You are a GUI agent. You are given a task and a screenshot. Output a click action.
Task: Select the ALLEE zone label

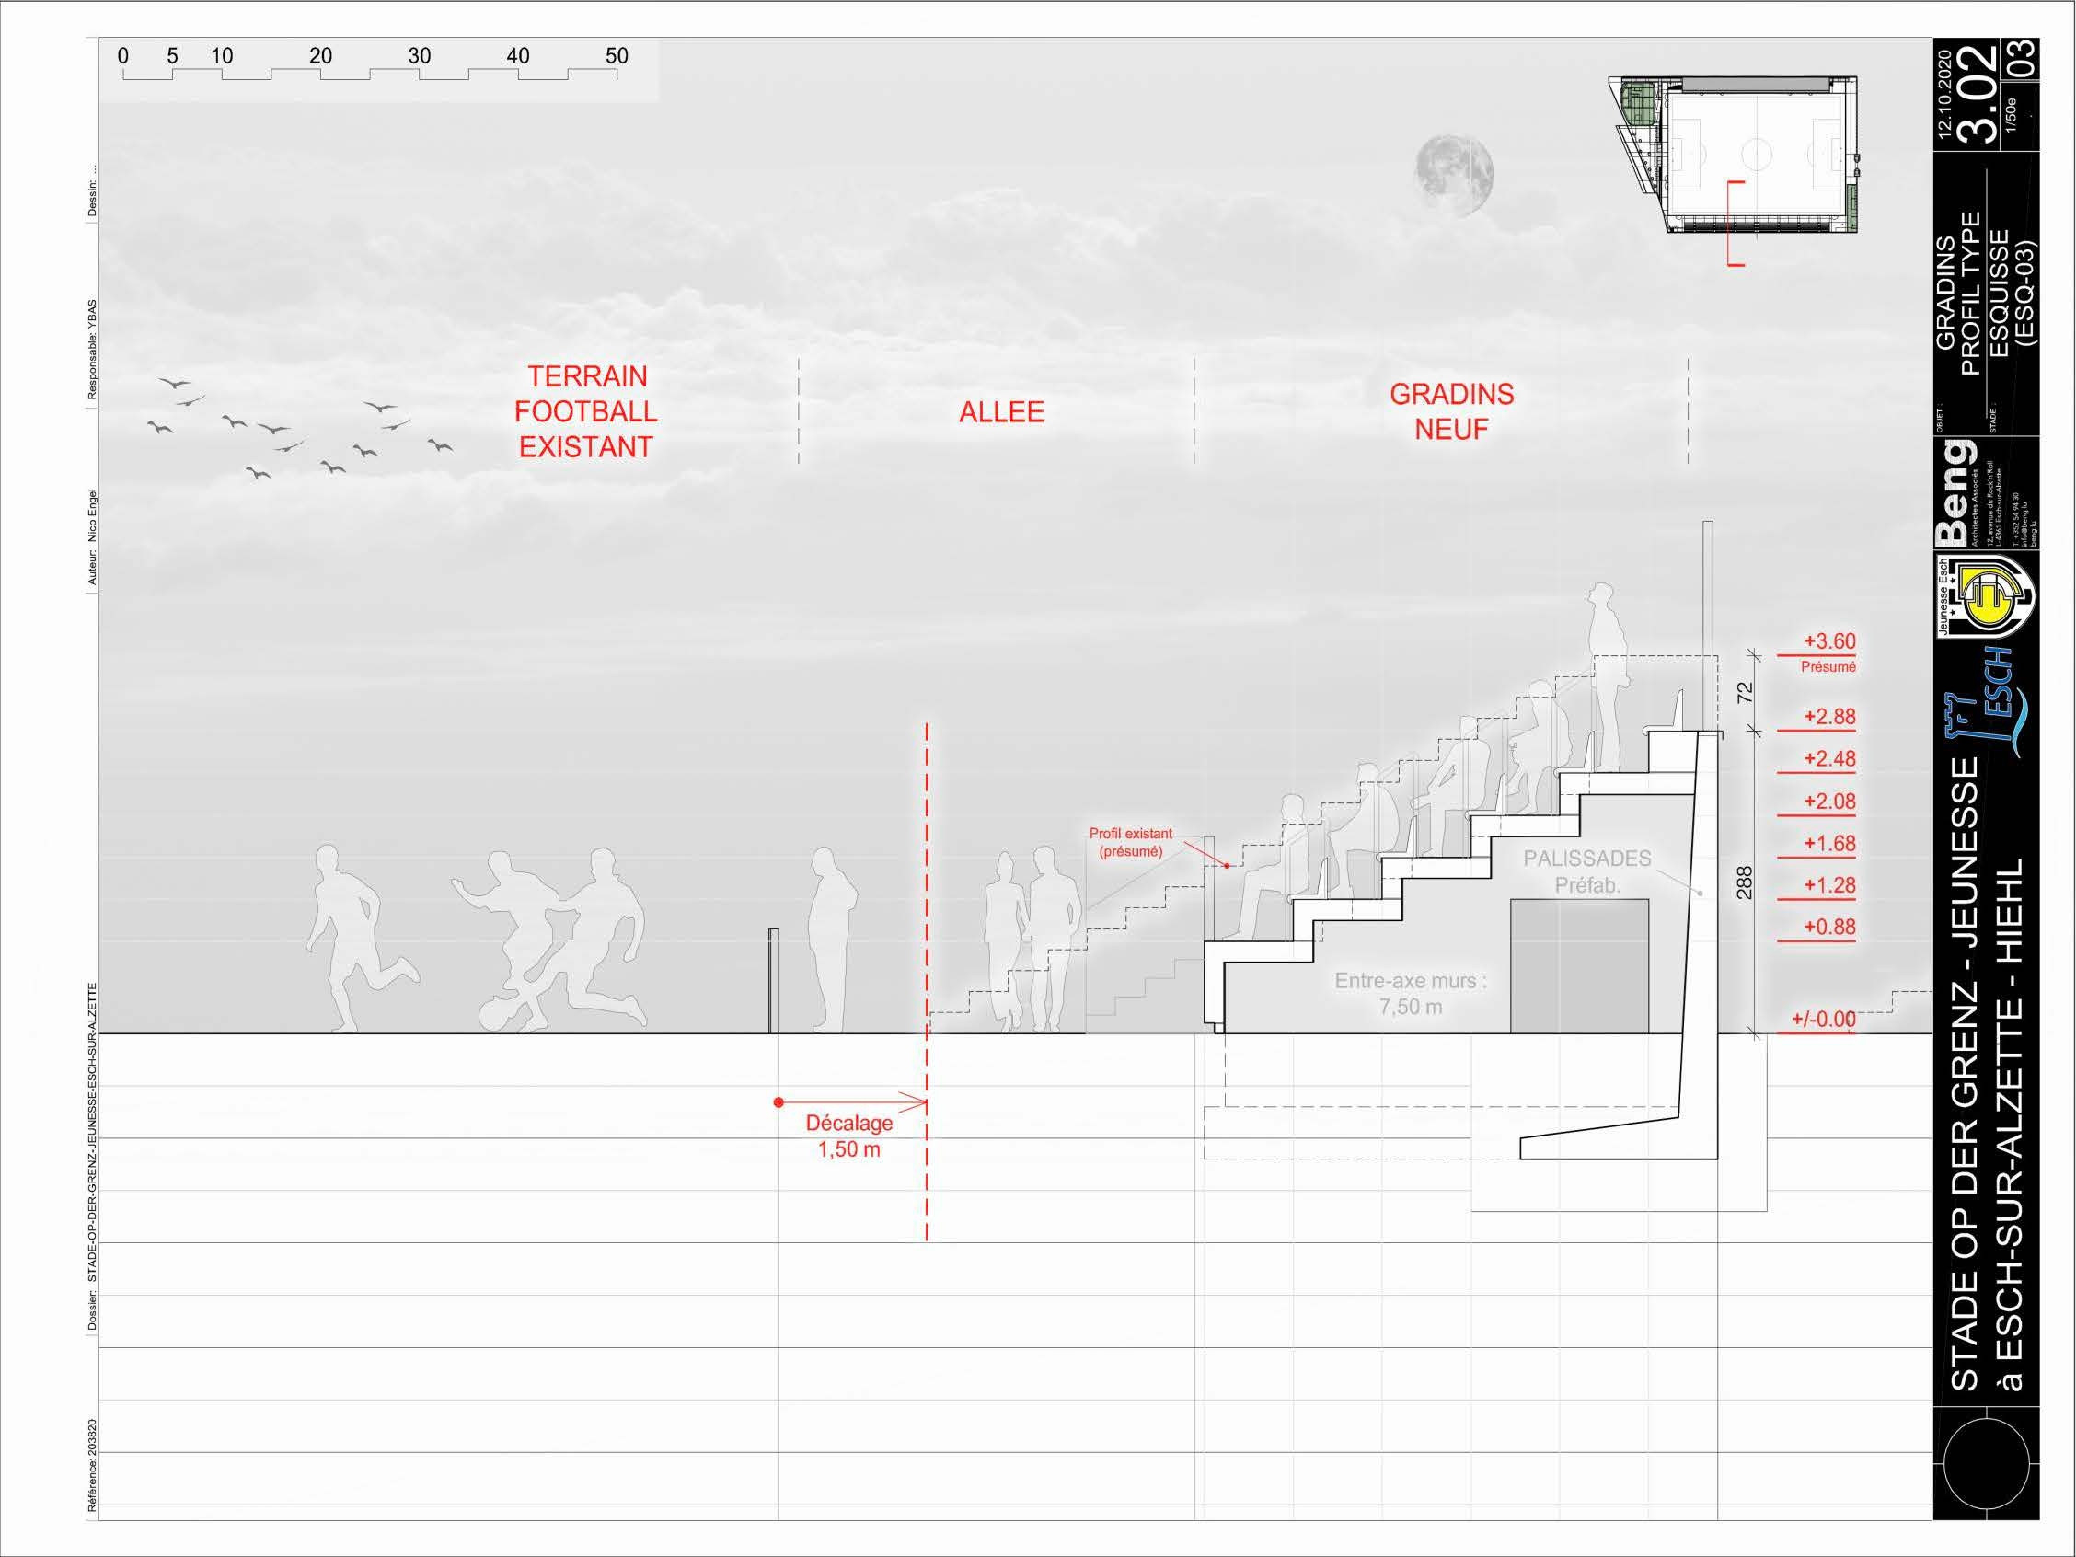1001,412
